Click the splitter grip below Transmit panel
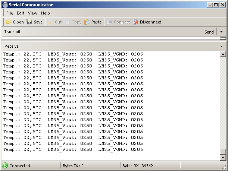 click(223, 38)
